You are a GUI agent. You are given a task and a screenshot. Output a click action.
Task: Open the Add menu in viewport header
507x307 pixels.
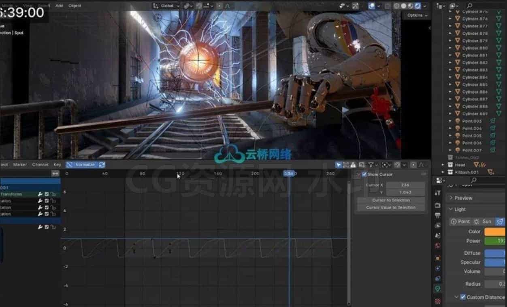pyautogui.click(x=59, y=6)
